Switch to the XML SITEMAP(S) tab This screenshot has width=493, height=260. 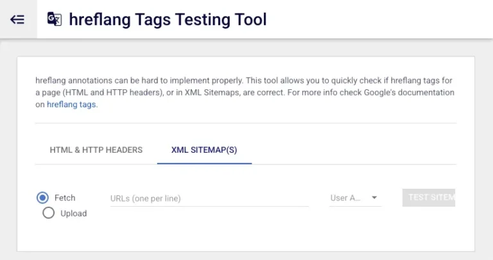(x=204, y=150)
